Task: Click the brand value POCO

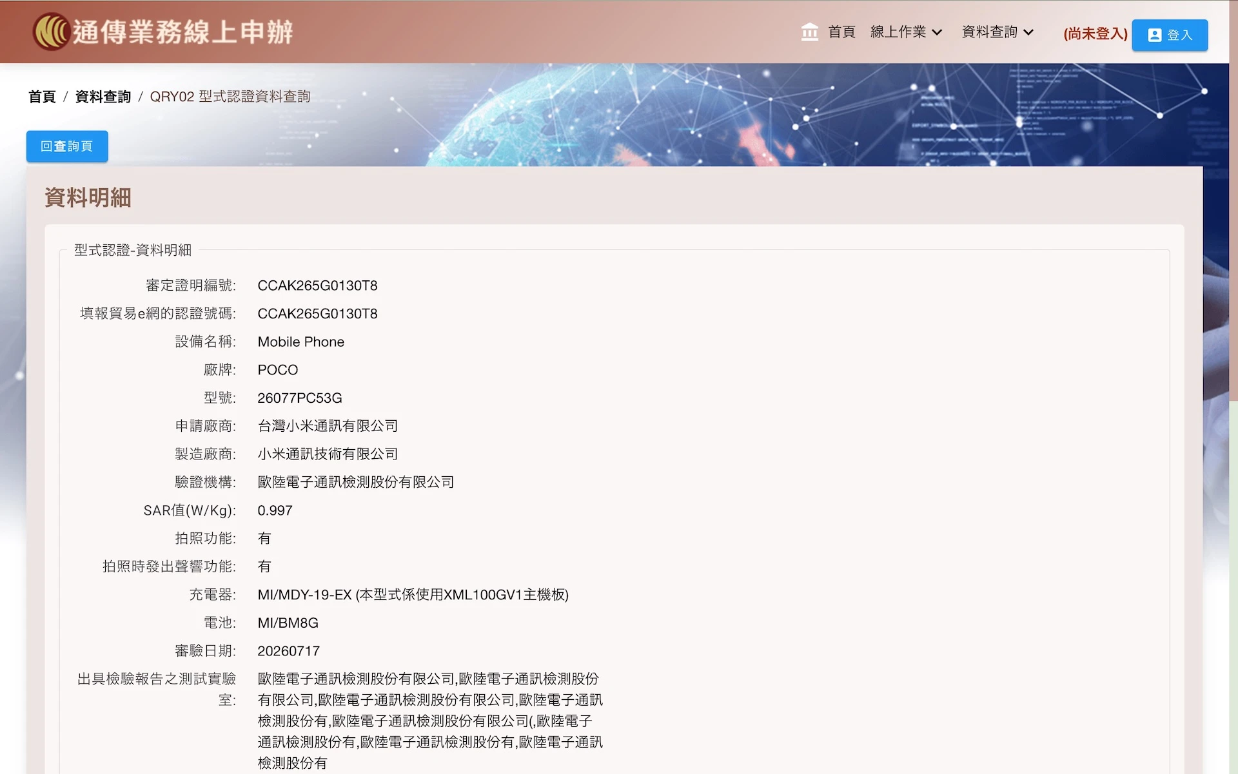Action: tap(277, 370)
